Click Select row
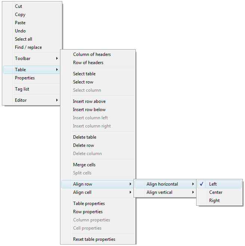 (98, 82)
